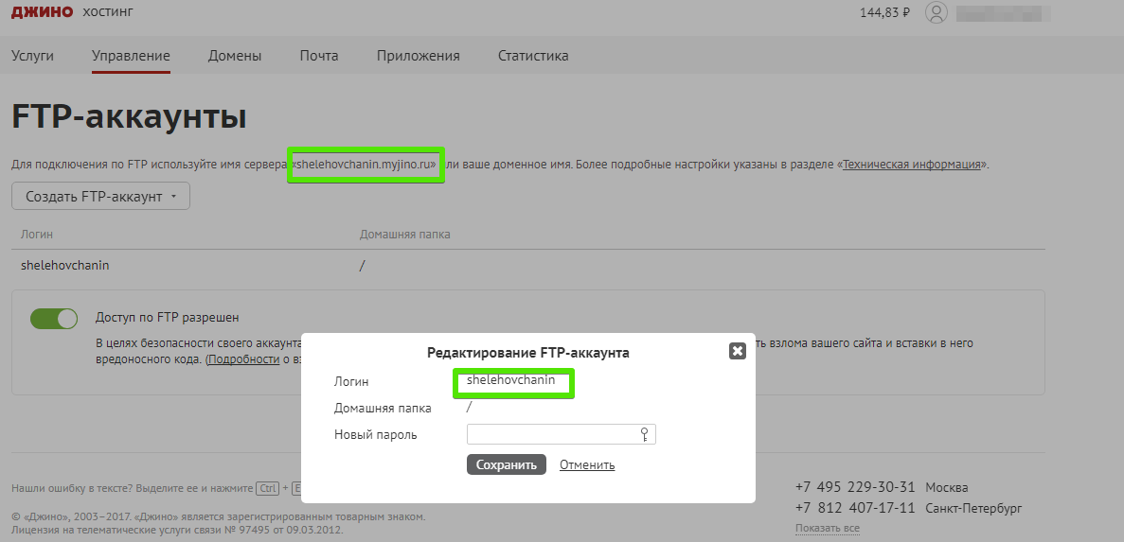Click the account balance 144,83 ₽

click(x=884, y=12)
